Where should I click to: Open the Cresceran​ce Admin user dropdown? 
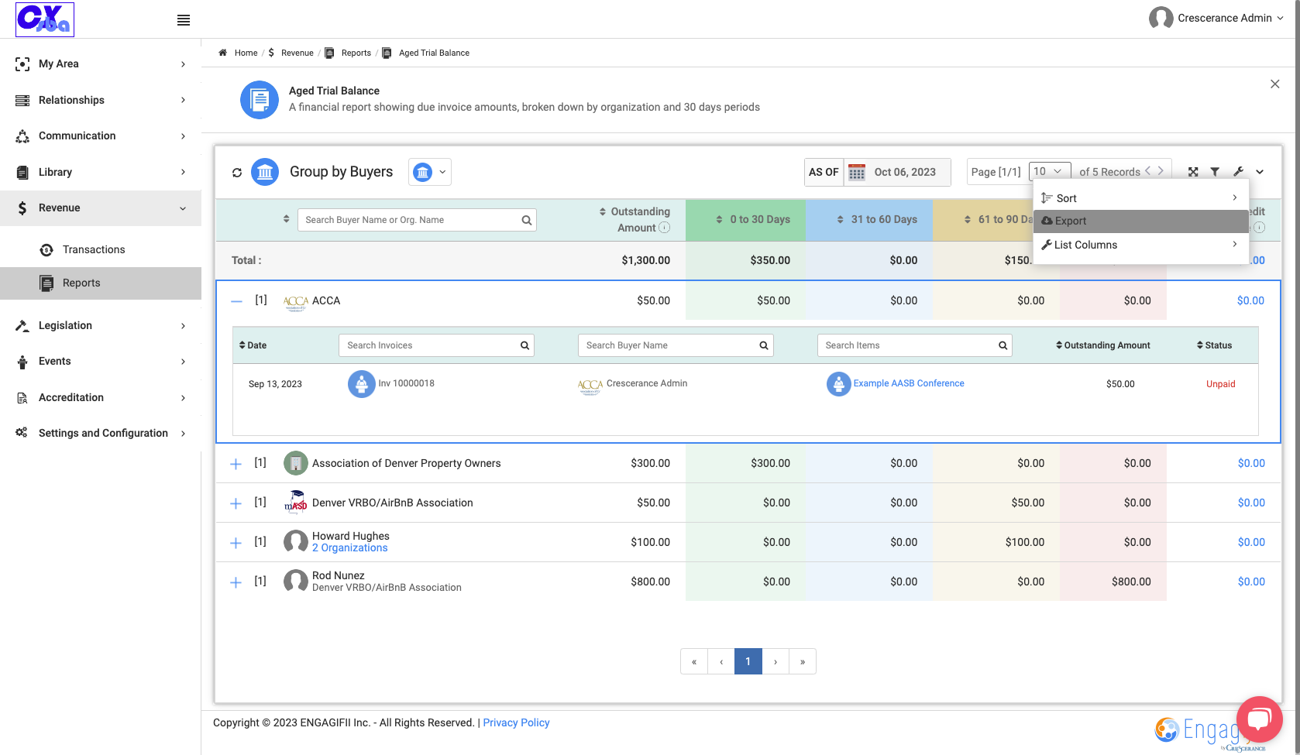tap(1216, 18)
